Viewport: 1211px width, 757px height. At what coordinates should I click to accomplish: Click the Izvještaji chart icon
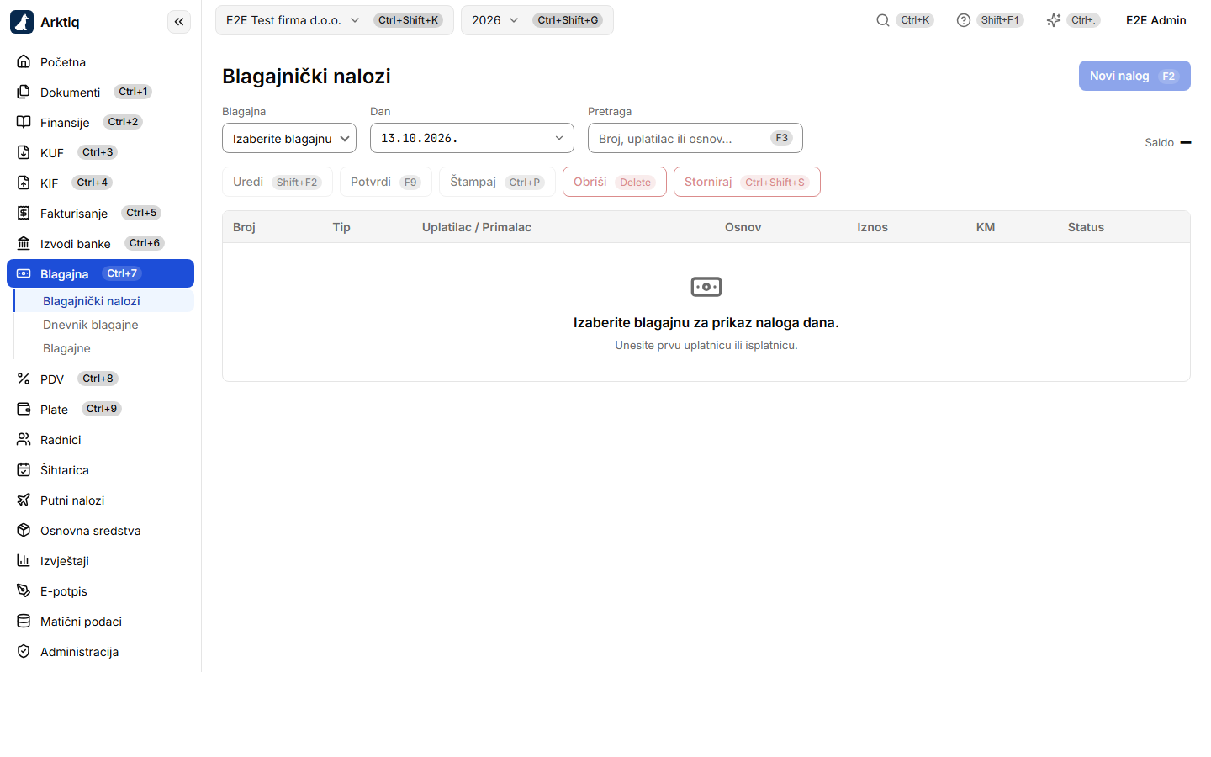[x=24, y=560]
